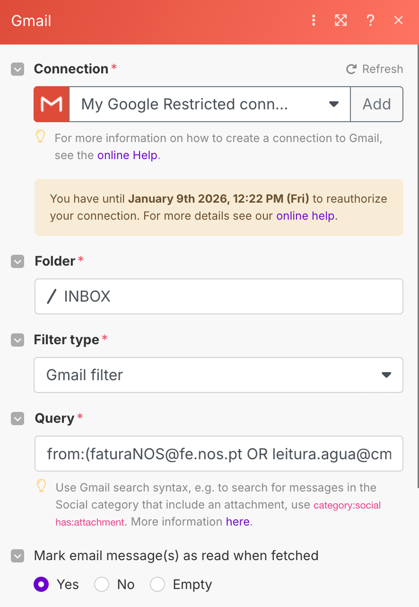Click the 'Query' field label
Viewport: 419px width, 607px height.
click(x=55, y=418)
